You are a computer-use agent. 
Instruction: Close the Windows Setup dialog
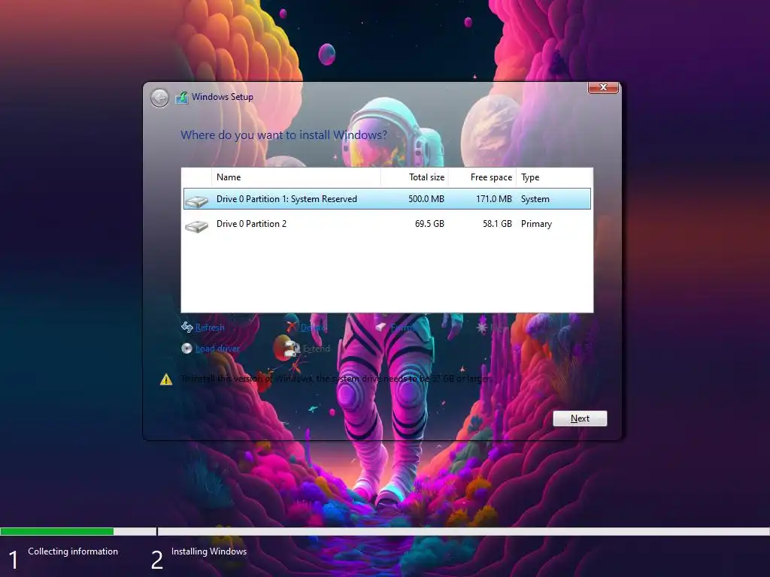click(603, 87)
